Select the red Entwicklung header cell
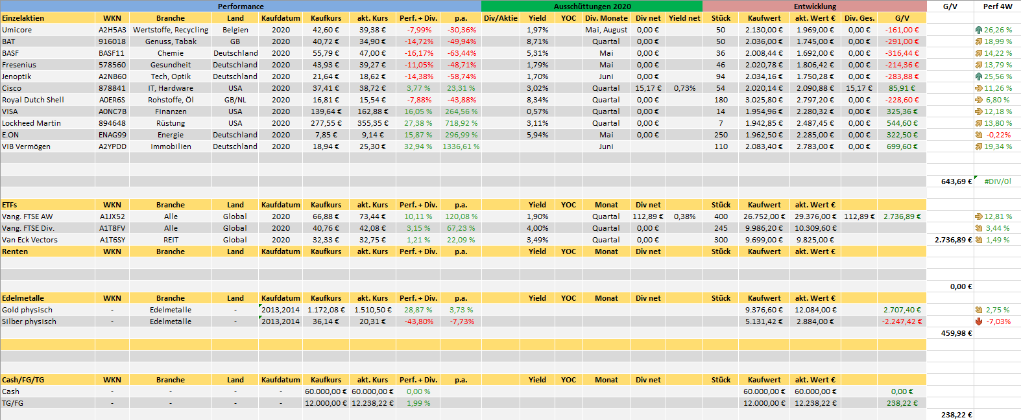Screen dimensions: 1021x420 [x=815, y=6]
